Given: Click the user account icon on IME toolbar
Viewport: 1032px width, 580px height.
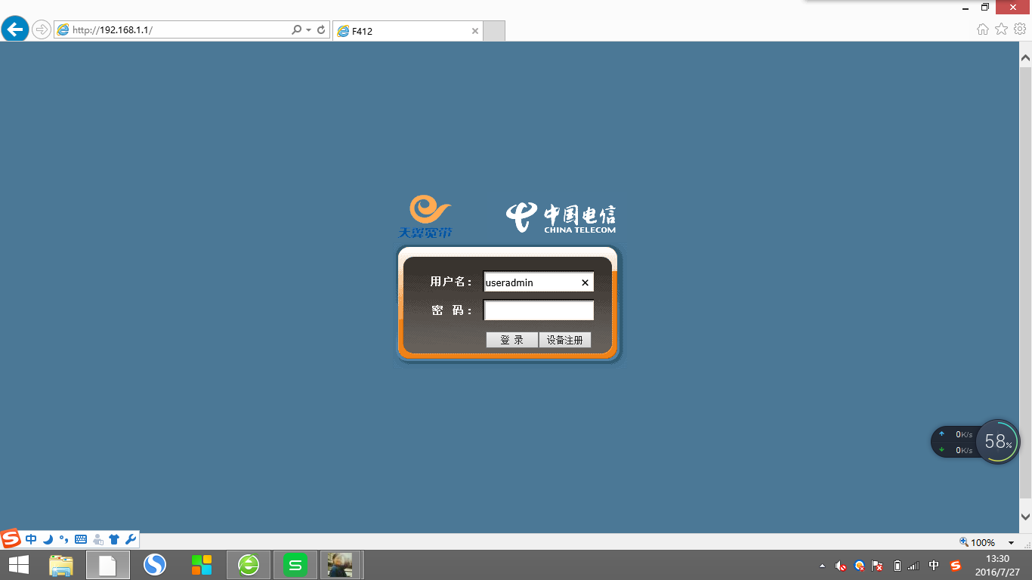Looking at the screenshot, I should click(97, 539).
